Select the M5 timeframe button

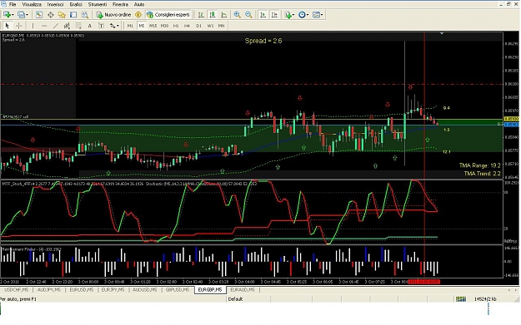tap(142, 26)
